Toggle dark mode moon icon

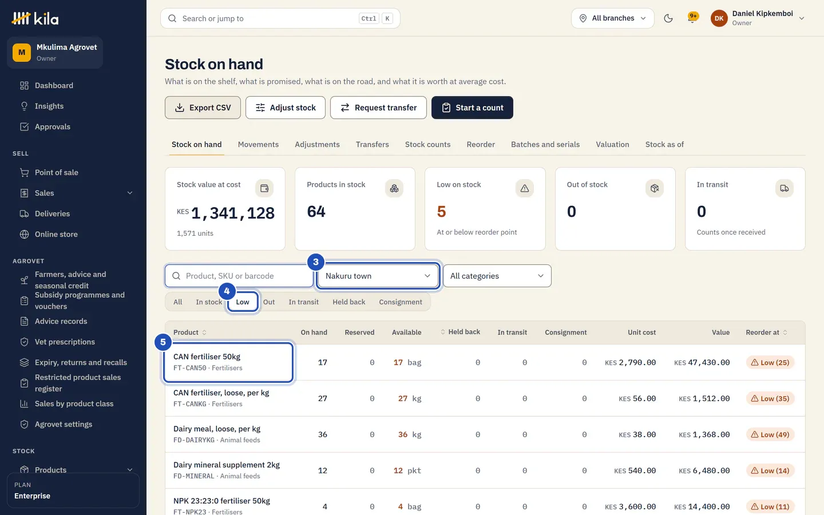pyautogui.click(x=668, y=18)
